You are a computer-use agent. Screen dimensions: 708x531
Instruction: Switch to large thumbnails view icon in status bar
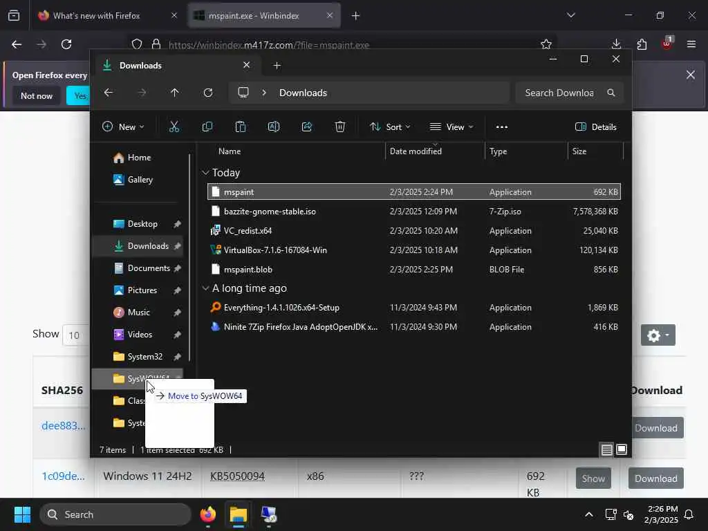(622, 449)
